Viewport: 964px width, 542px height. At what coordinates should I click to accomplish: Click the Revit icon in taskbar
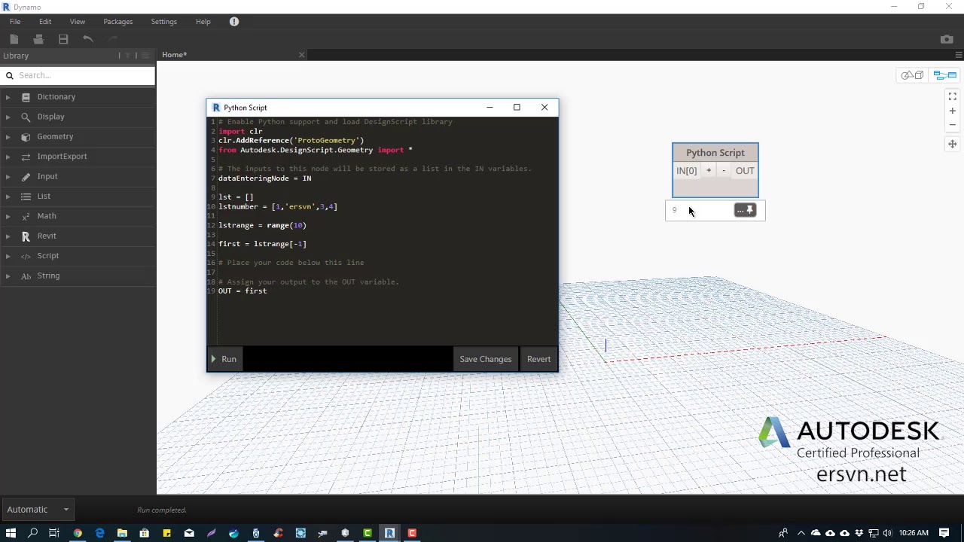tap(389, 533)
